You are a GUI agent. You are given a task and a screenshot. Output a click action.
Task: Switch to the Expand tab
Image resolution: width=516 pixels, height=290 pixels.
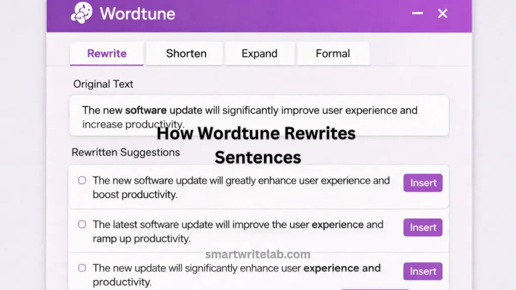point(260,53)
